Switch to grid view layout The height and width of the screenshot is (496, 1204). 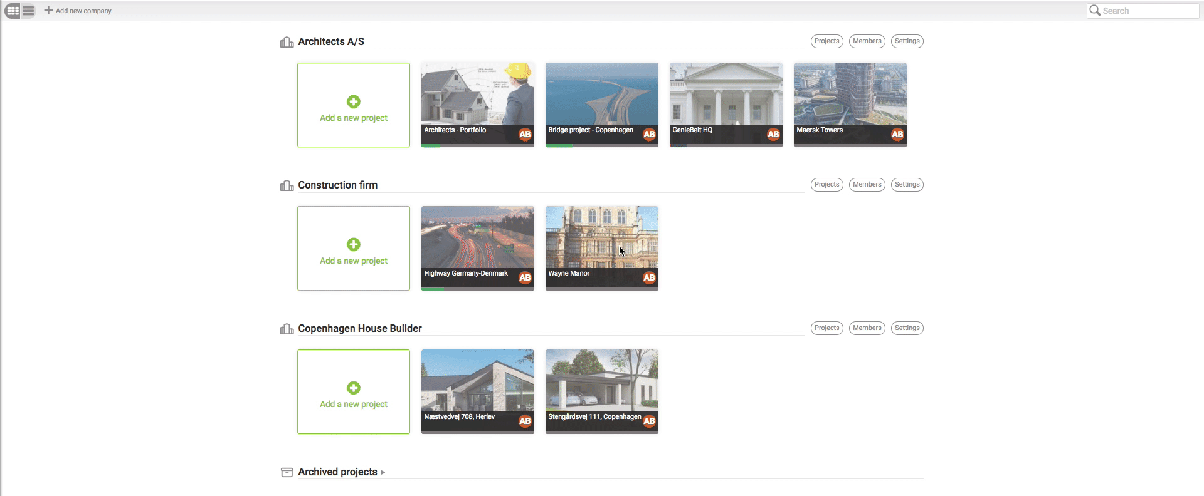(x=13, y=11)
